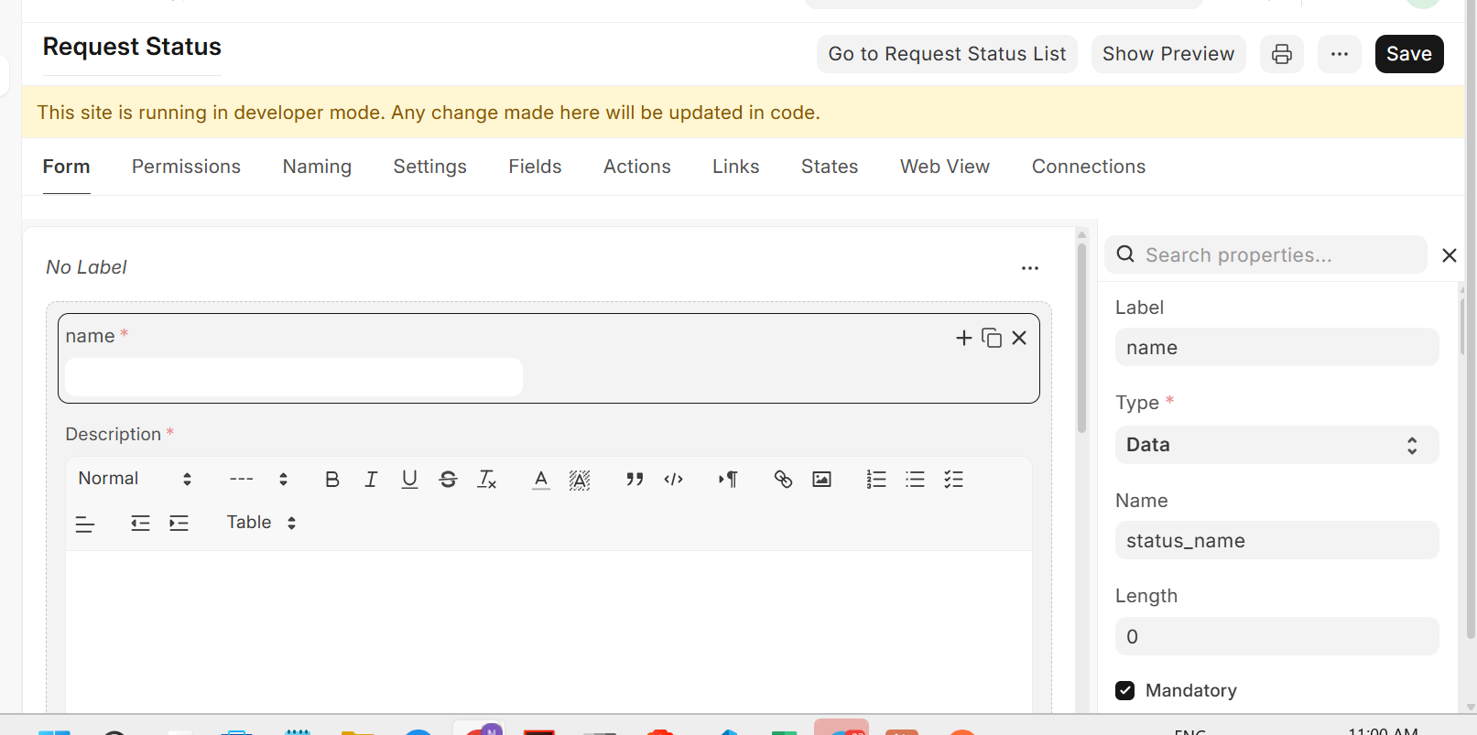Apply italic formatting in editor toolbar
The width and height of the screenshot is (1477, 735).
point(371,480)
